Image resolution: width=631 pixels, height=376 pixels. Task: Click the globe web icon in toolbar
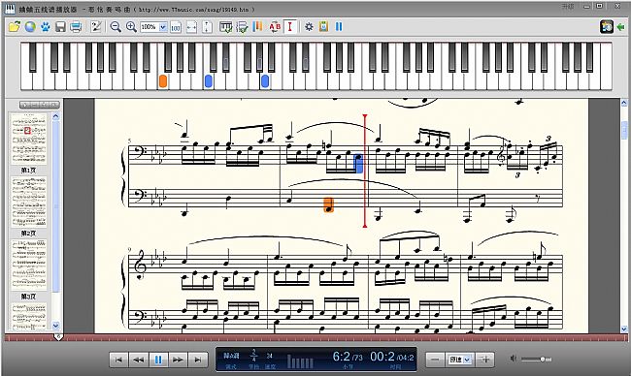coord(30,27)
